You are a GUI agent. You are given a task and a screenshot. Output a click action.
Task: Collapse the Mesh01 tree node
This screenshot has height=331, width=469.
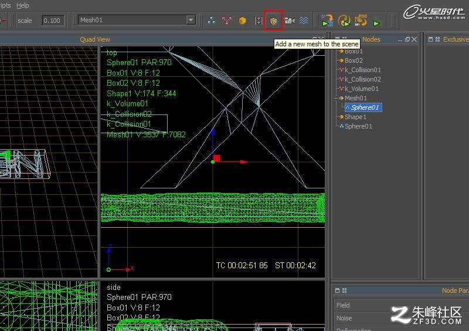336,98
